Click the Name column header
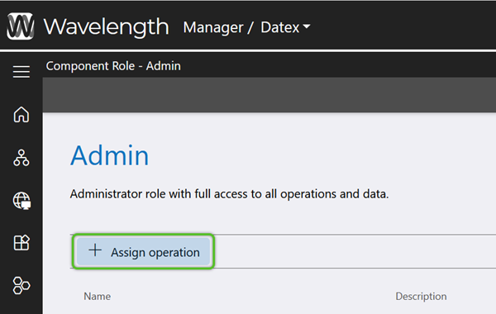The image size is (496, 314). [97, 297]
